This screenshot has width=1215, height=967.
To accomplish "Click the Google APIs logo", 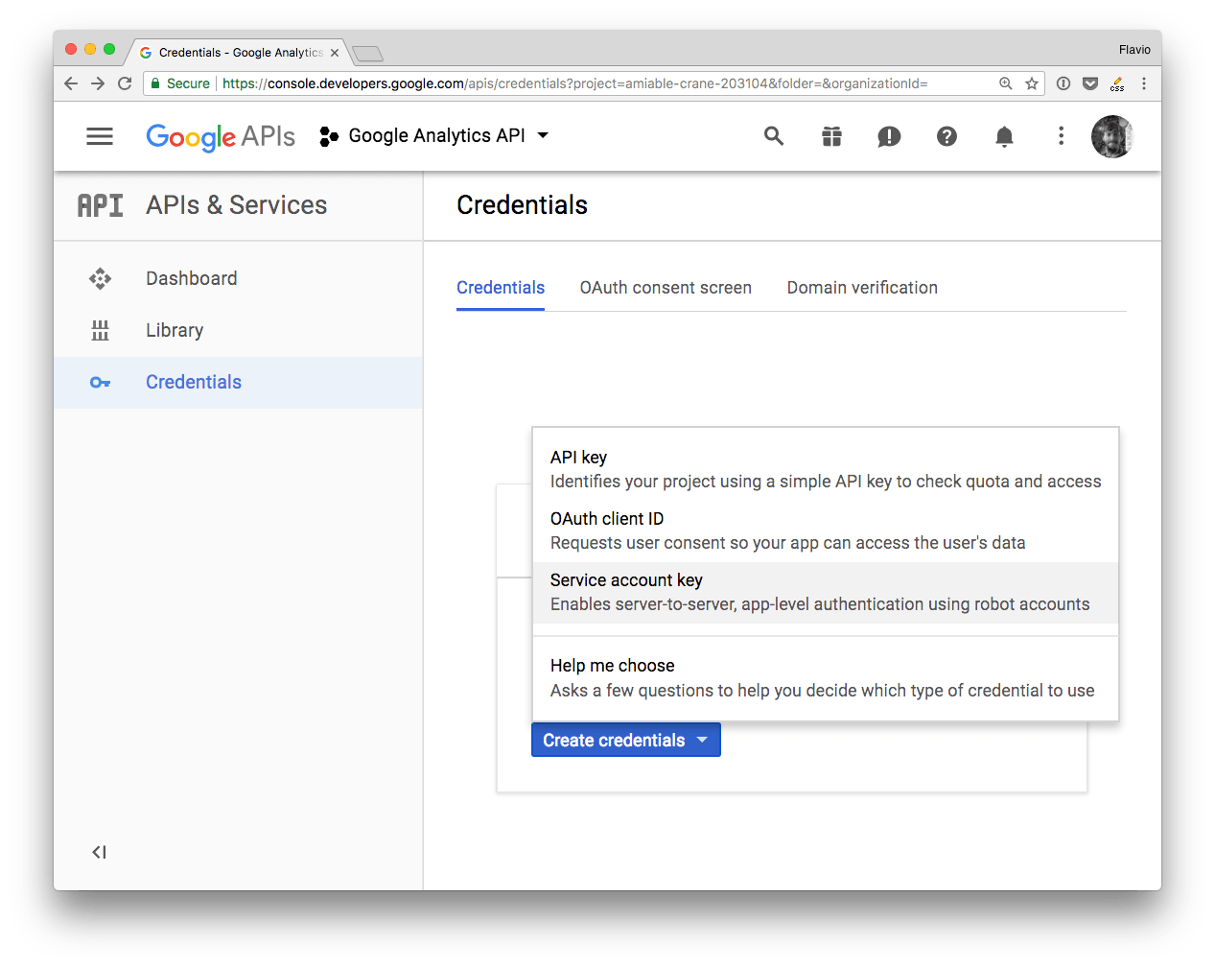I will [221, 137].
